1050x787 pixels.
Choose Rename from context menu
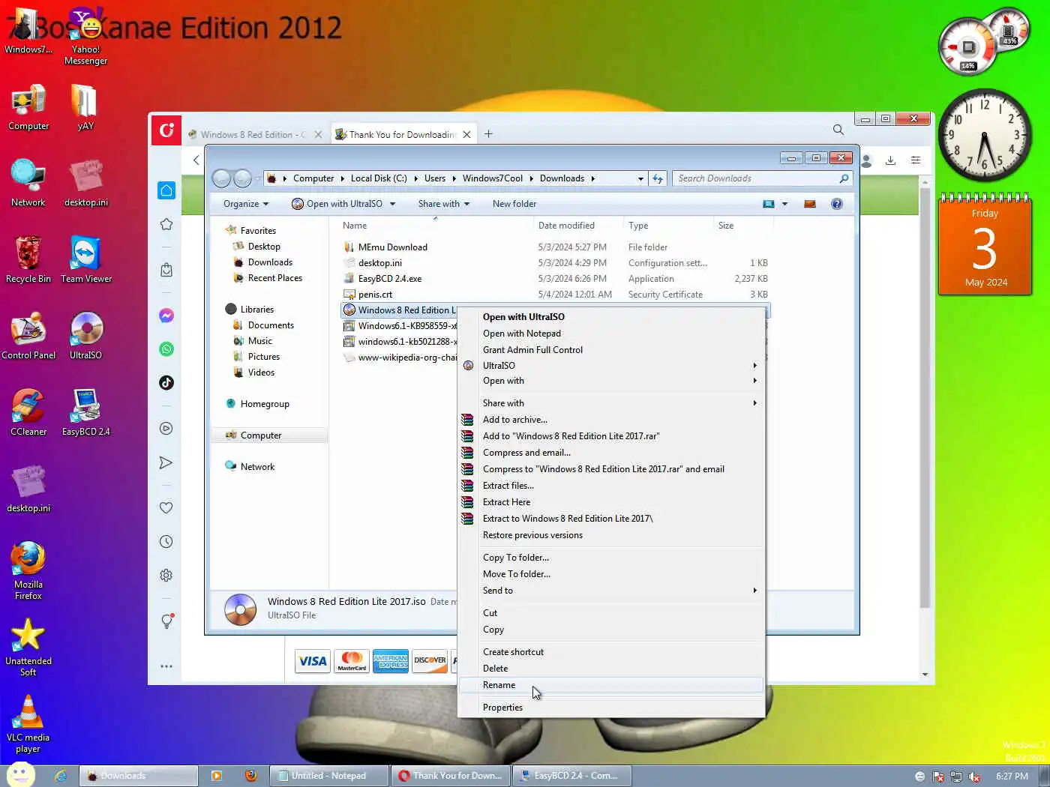point(611,685)
